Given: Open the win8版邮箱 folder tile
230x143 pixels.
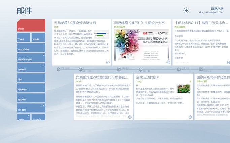Looking at the screenshot, I should 31,48.
